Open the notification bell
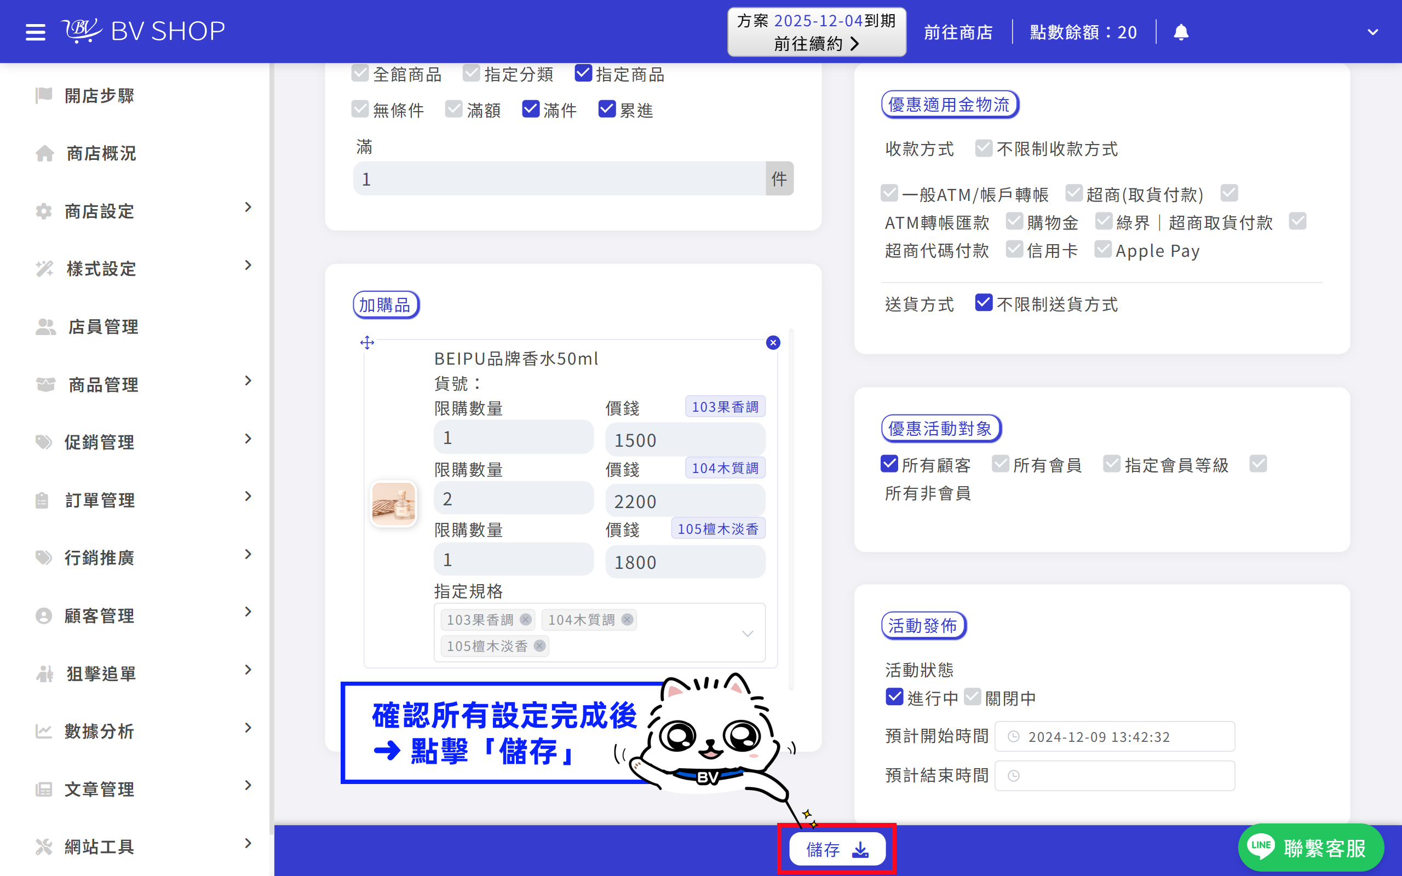 pos(1181,32)
